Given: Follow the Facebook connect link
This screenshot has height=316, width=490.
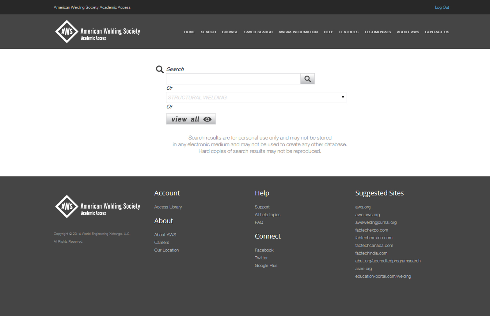Looking at the screenshot, I should 264,250.
